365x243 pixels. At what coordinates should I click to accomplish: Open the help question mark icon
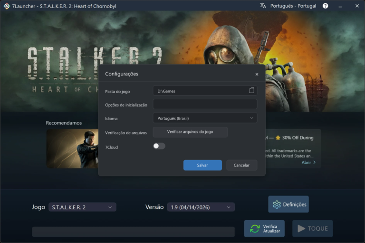click(325, 6)
